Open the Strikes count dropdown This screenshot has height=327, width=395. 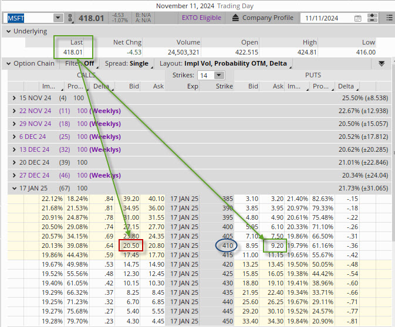(219, 75)
